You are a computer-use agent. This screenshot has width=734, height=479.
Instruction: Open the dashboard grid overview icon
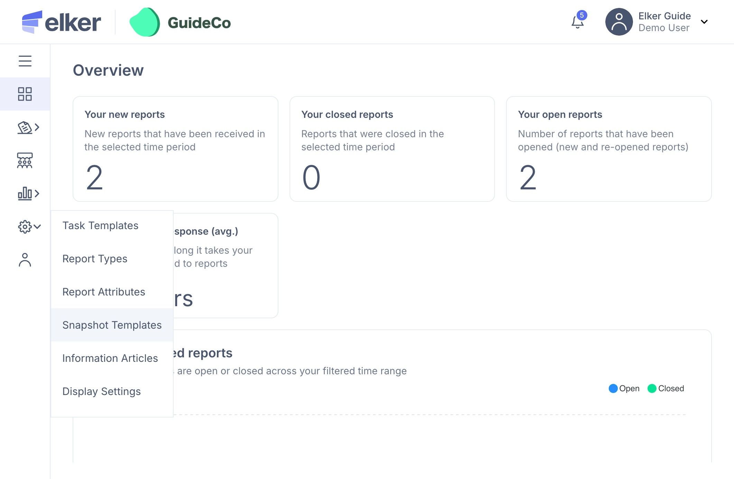tap(25, 94)
